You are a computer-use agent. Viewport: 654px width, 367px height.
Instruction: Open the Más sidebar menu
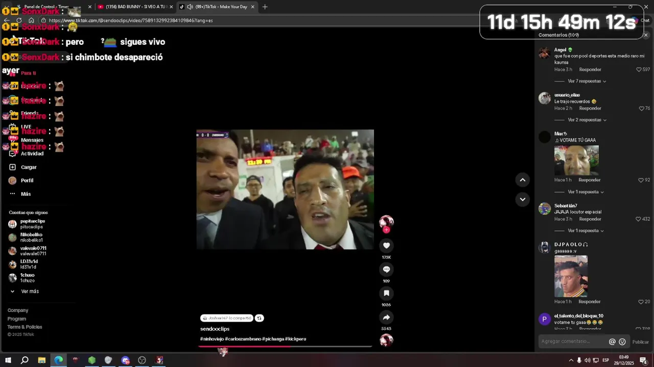pyautogui.click(x=26, y=194)
